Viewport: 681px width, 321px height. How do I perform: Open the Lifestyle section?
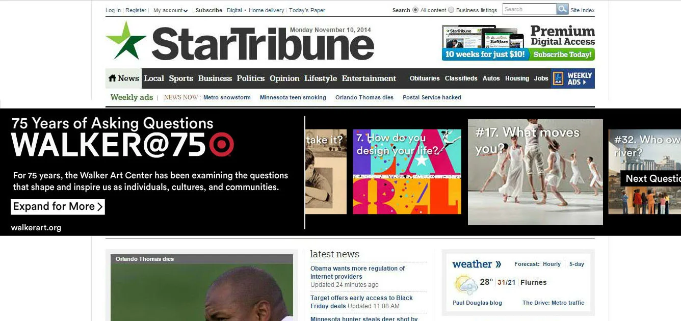click(321, 78)
